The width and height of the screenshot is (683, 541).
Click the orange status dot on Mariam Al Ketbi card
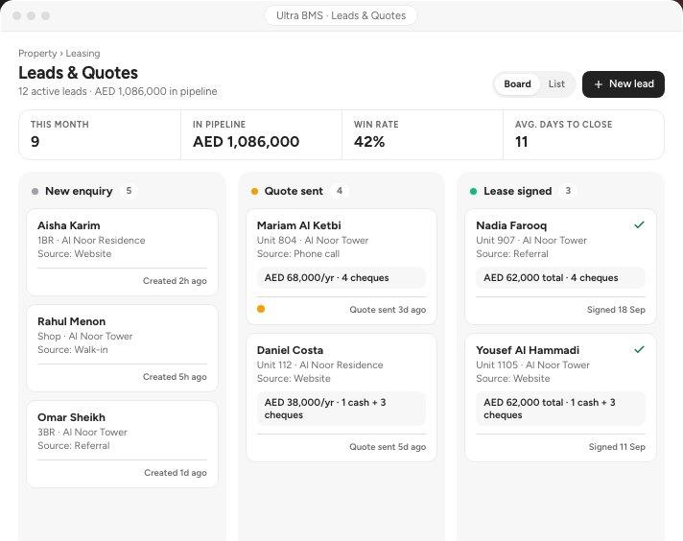point(261,309)
